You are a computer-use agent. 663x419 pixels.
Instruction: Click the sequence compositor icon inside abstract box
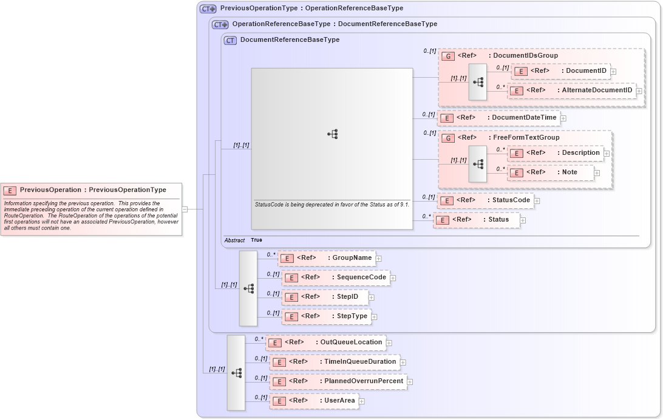[x=332, y=134]
